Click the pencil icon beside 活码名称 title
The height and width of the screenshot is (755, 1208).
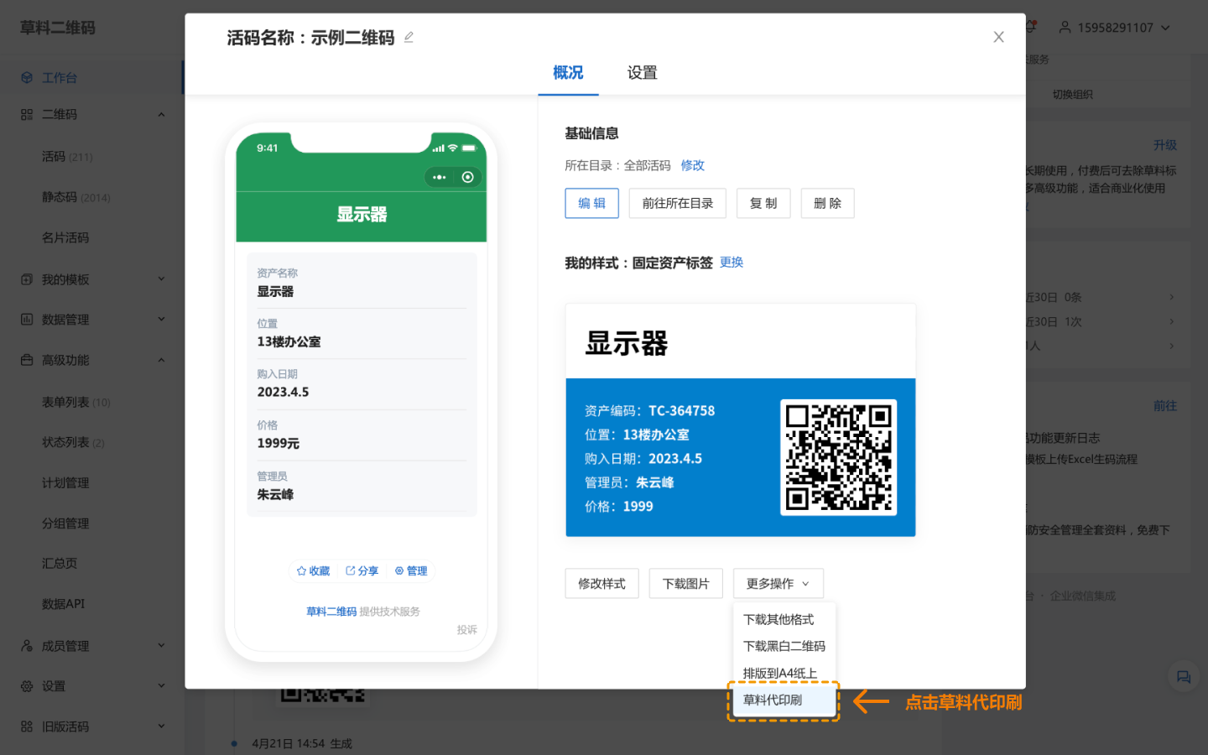tap(409, 37)
